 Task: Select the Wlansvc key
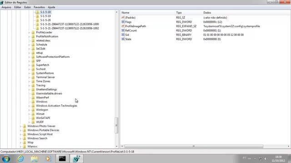(32, 147)
